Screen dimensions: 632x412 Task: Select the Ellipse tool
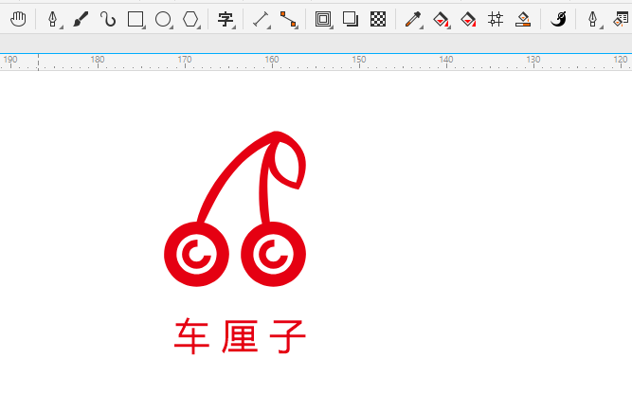[163, 19]
